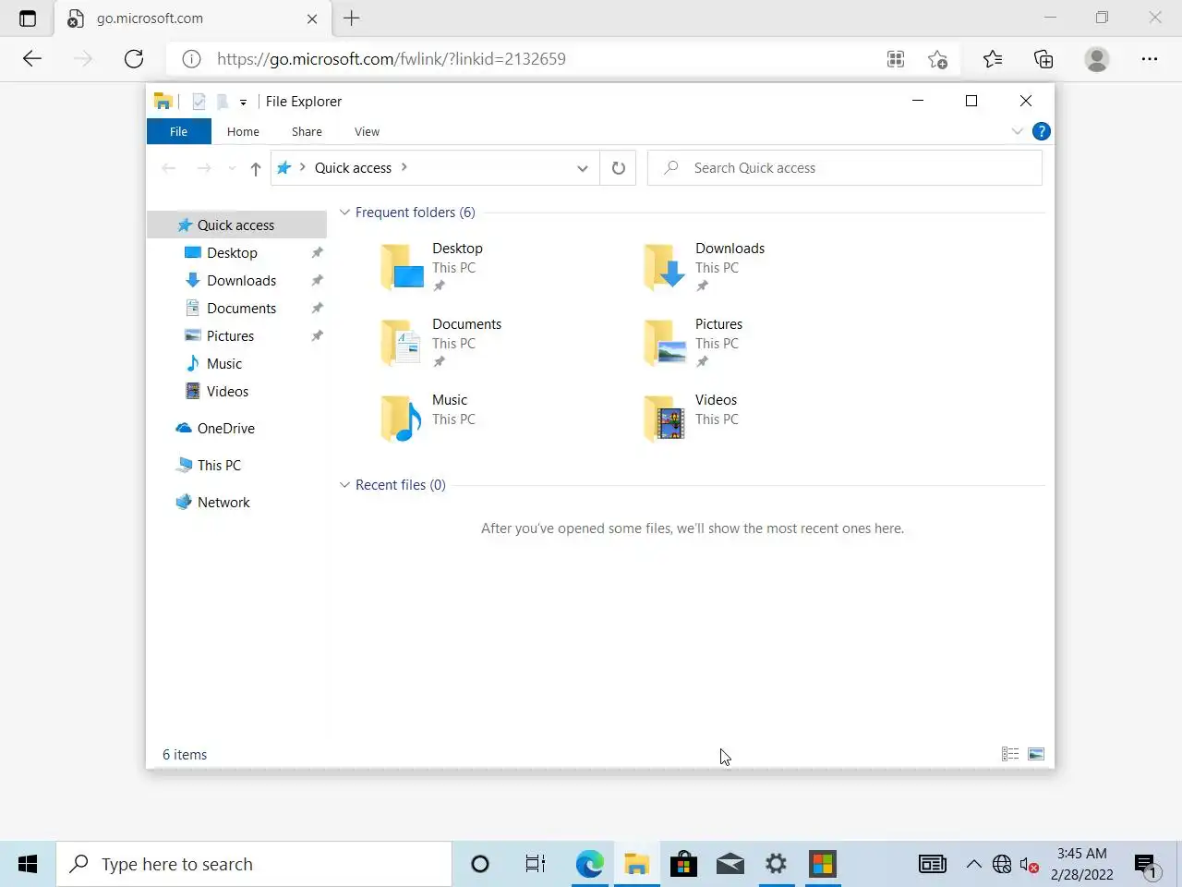Viewport: 1182px width, 887px height.
Task: Select the Downloads folder icon in Frequent folders
Action: (665, 267)
